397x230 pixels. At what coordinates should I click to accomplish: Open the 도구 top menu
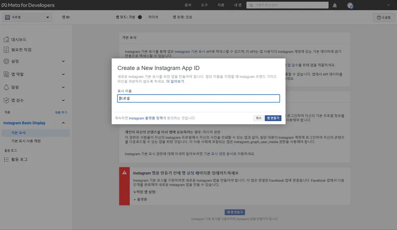[x=204, y=5]
